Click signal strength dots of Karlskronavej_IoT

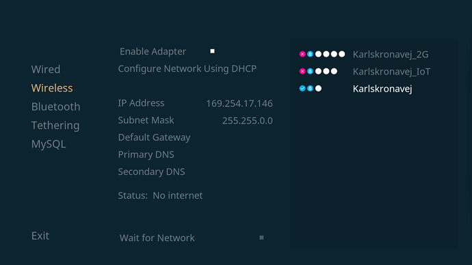[x=326, y=71]
